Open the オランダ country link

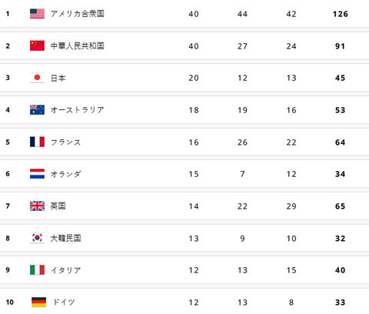pos(65,174)
